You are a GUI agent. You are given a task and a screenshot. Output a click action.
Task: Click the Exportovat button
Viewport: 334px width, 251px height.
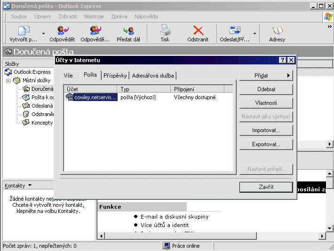tap(266, 144)
